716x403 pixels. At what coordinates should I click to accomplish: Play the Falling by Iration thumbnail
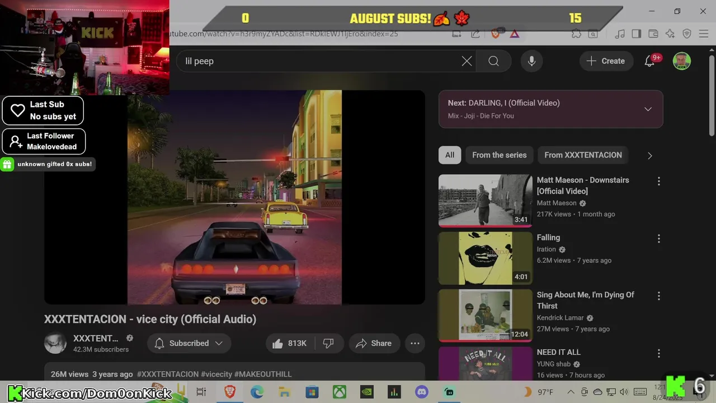[485, 258]
